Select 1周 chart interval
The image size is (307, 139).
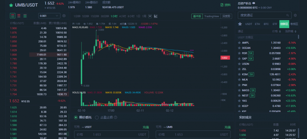coord(144,16)
